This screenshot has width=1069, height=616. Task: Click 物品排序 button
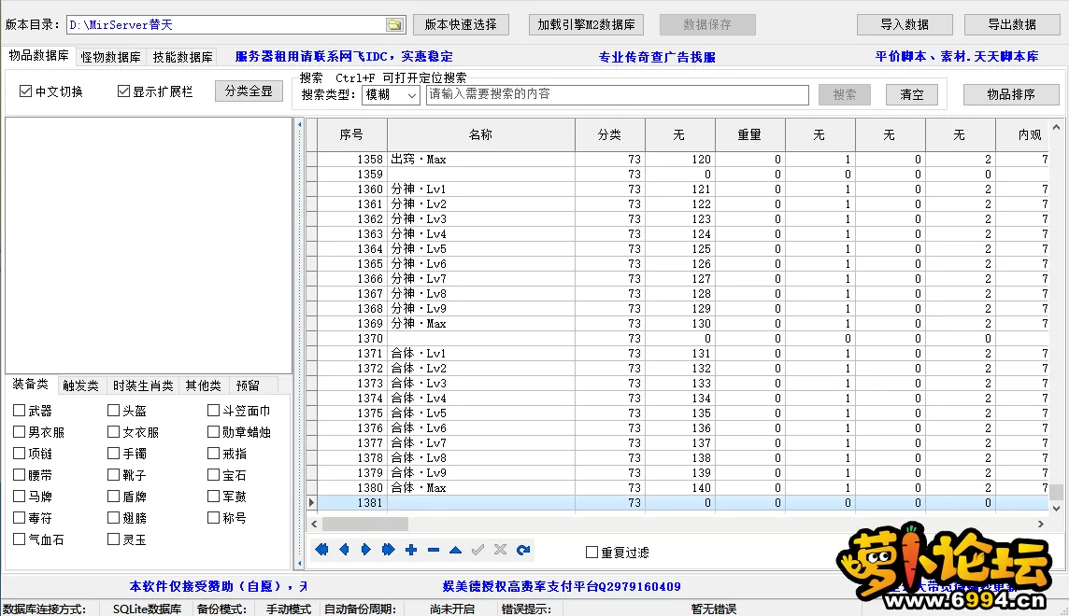1011,94
